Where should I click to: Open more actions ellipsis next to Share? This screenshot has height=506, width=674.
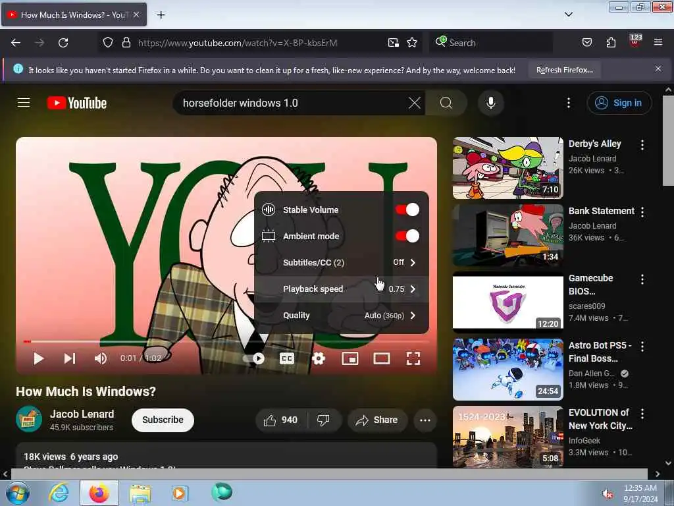click(425, 420)
